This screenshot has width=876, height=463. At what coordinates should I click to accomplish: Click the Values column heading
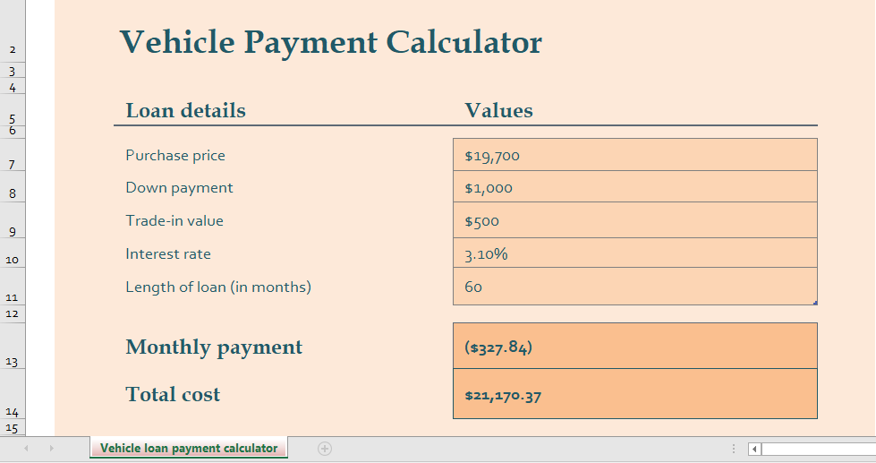[498, 110]
